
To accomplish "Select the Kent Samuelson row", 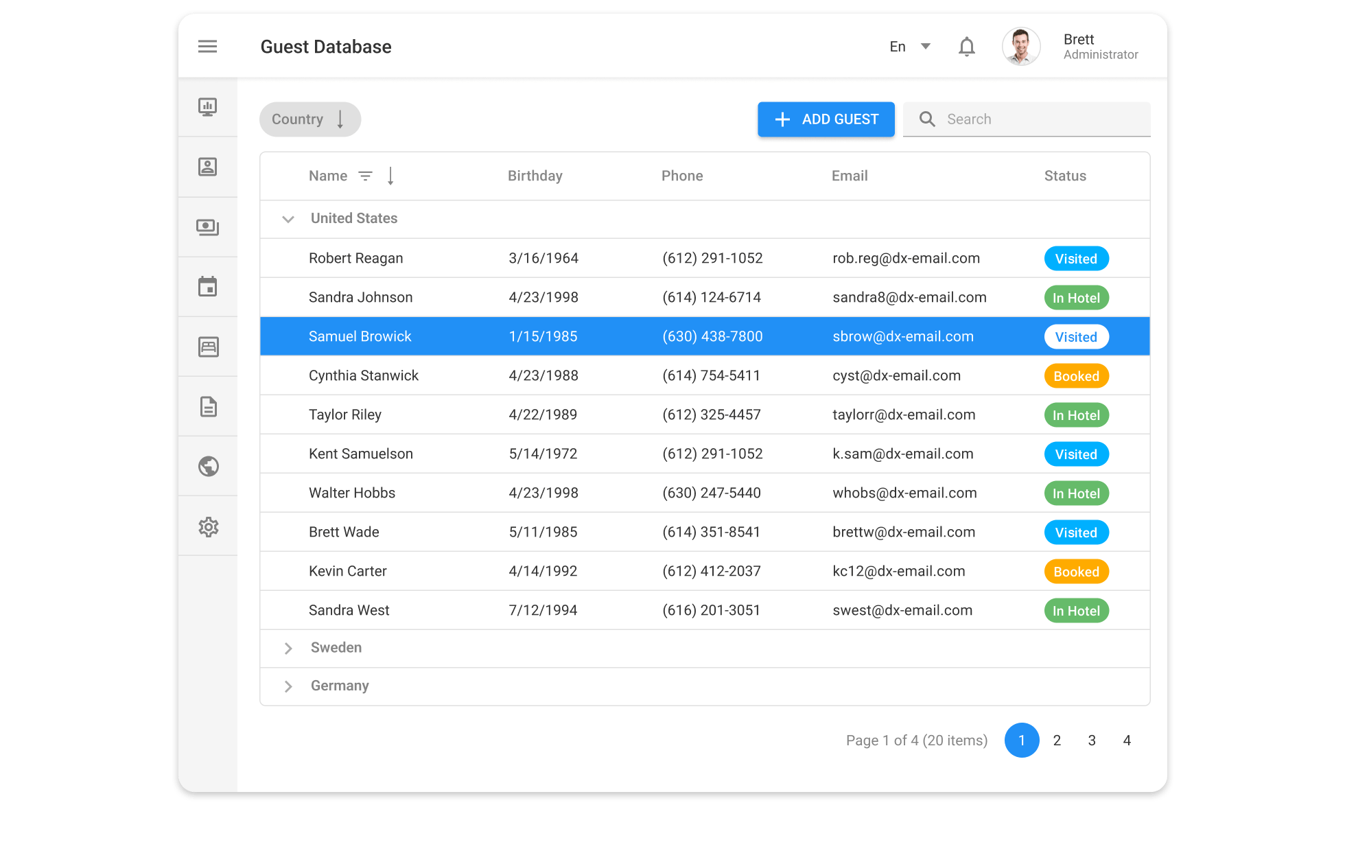I will pyautogui.click(x=705, y=454).
